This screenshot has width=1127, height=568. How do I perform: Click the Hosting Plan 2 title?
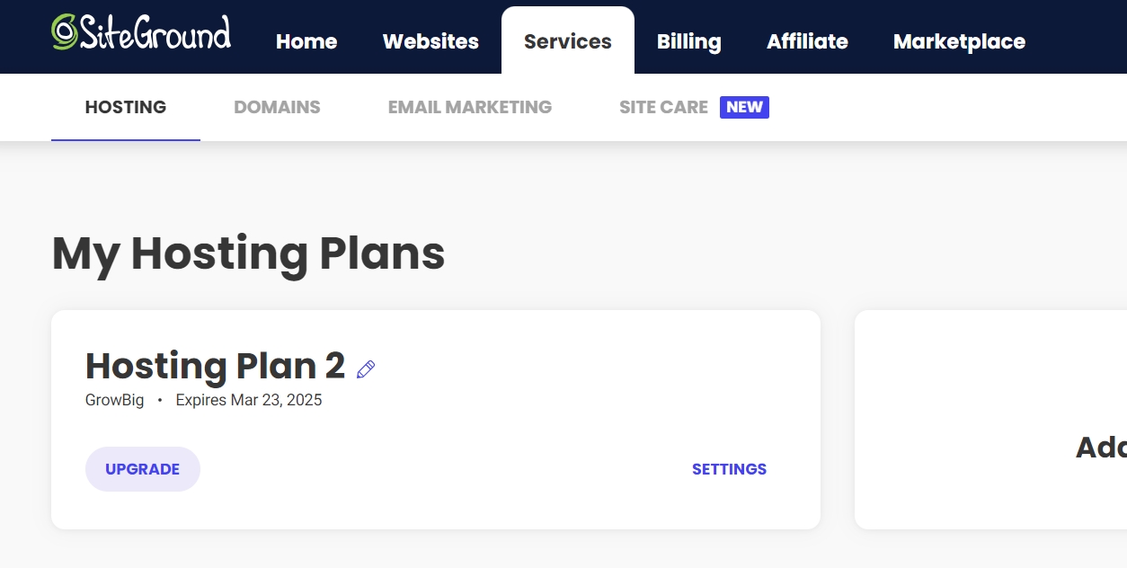point(215,366)
